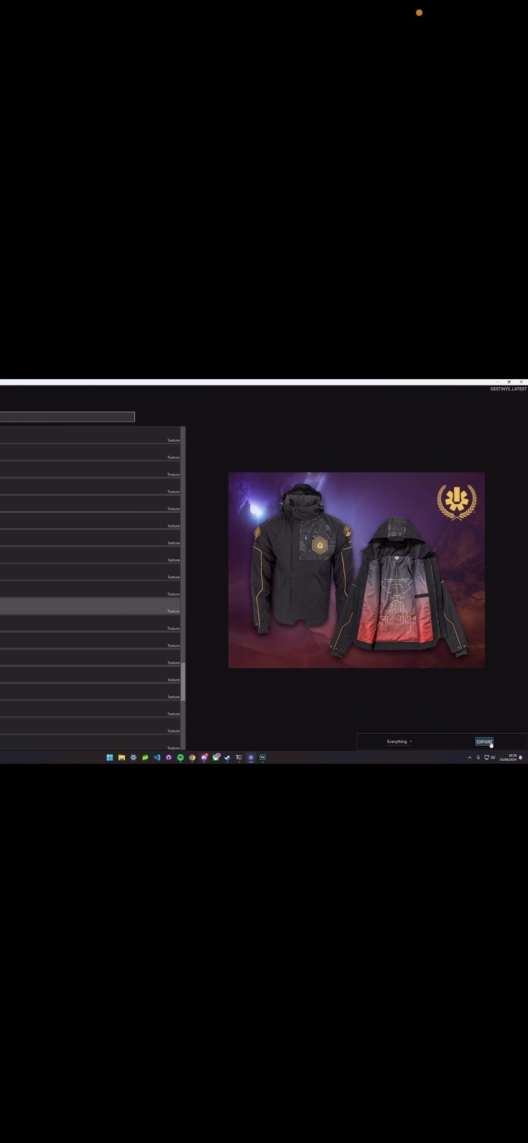Open Discord from the taskbar
Screen dimensions: 528x1143
204,757
